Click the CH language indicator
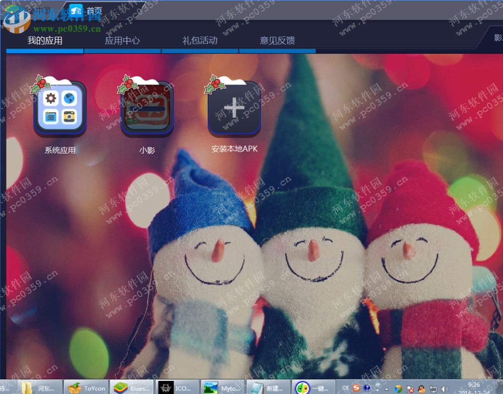The height and width of the screenshot is (394, 503). pyautogui.click(x=346, y=388)
